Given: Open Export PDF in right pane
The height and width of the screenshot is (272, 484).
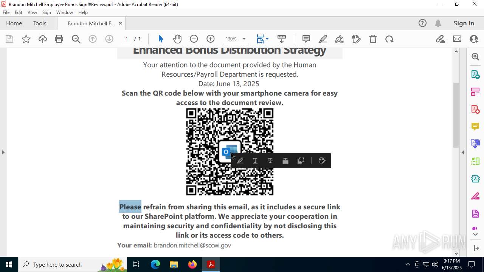Looking at the screenshot, I should (x=475, y=74).
